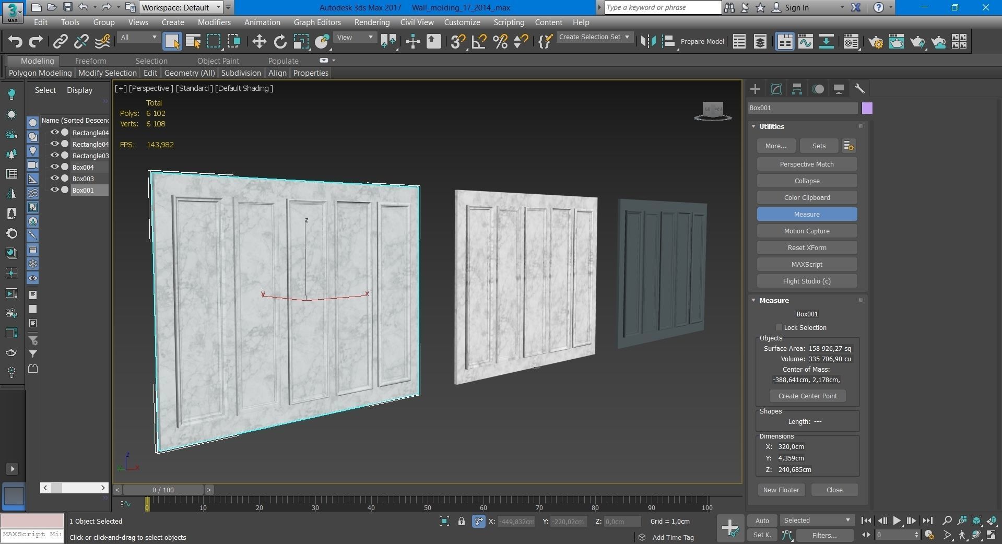Image resolution: width=1002 pixels, height=544 pixels.
Task: Toggle visibility eye of Box001
Action: 54,190
